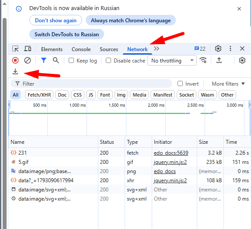Expand the More filters dropdown
The image size is (251, 229).
[228, 84]
